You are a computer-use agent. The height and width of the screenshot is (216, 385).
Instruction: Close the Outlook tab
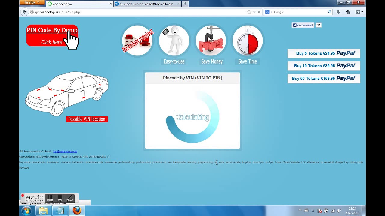178,4
